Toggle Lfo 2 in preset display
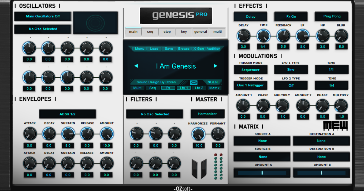 click(x=199, y=88)
